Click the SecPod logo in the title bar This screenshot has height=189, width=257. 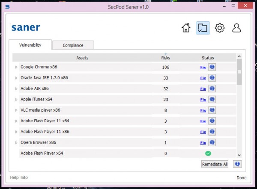pyautogui.click(x=7, y=7)
